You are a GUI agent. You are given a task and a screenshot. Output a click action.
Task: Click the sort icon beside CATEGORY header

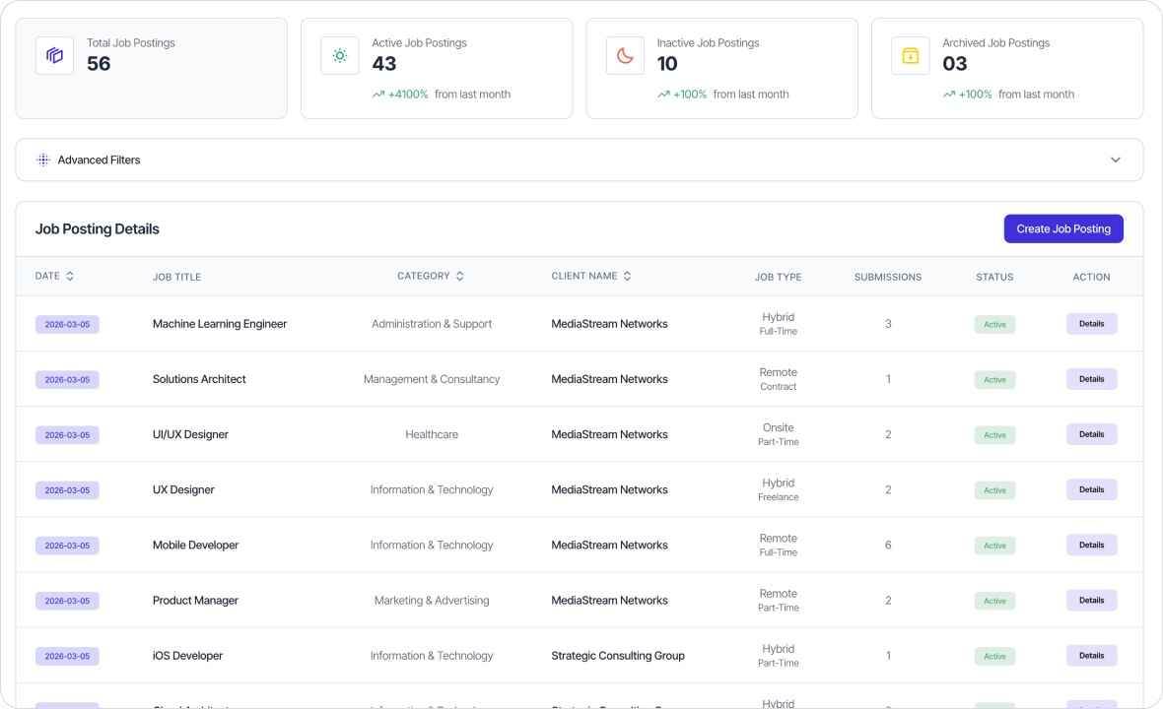[x=459, y=276]
